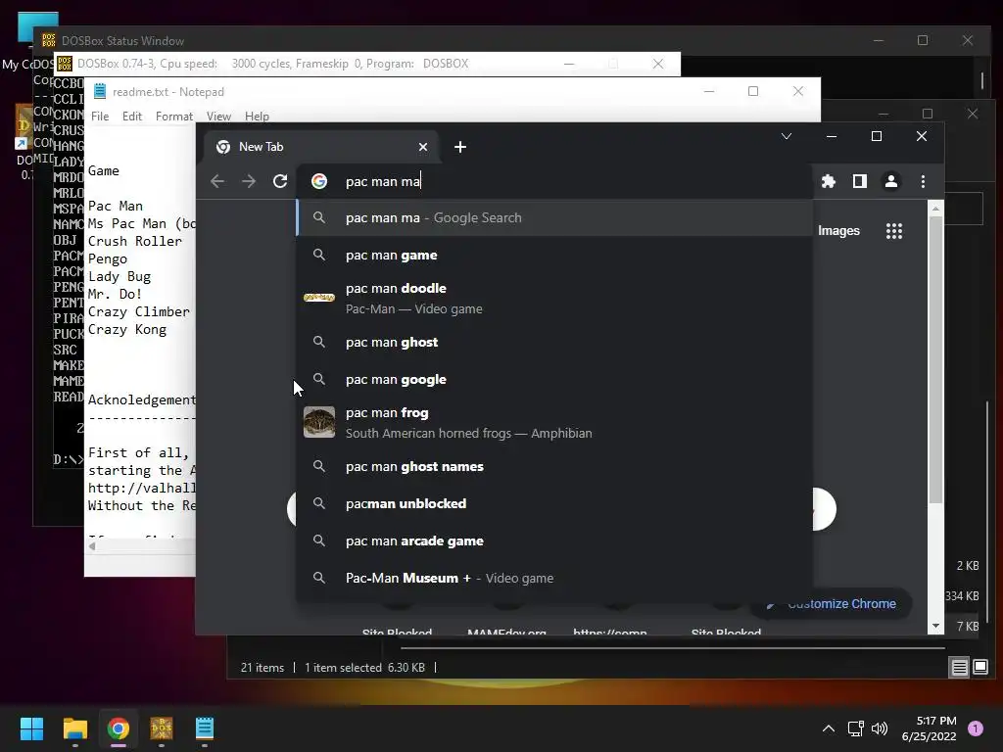The width and height of the screenshot is (1003, 752).
Task: Click 'Crazy Climber' line in Notepad
Action: coord(139,312)
